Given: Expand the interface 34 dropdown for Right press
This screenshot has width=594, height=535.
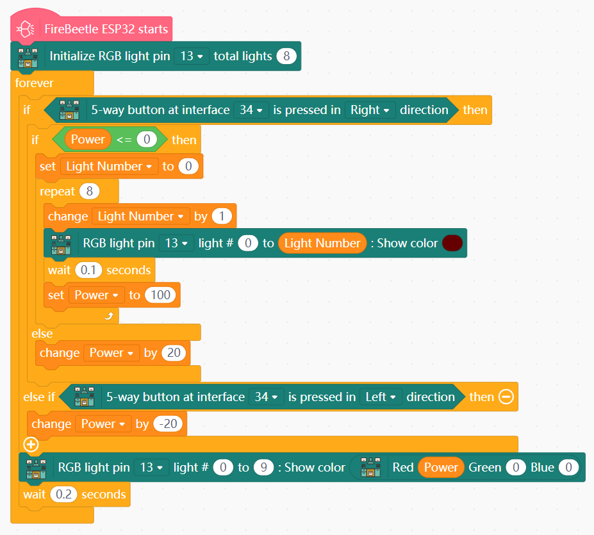Looking at the screenshot, I should (x=251, y=110).
